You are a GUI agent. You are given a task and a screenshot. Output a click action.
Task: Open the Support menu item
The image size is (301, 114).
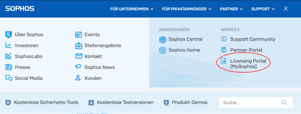[263, 9]
